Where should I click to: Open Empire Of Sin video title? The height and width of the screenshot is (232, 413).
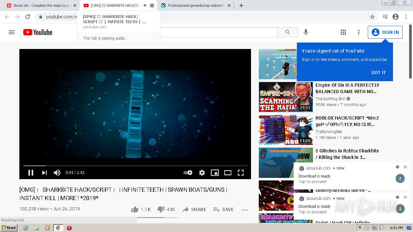348,88
